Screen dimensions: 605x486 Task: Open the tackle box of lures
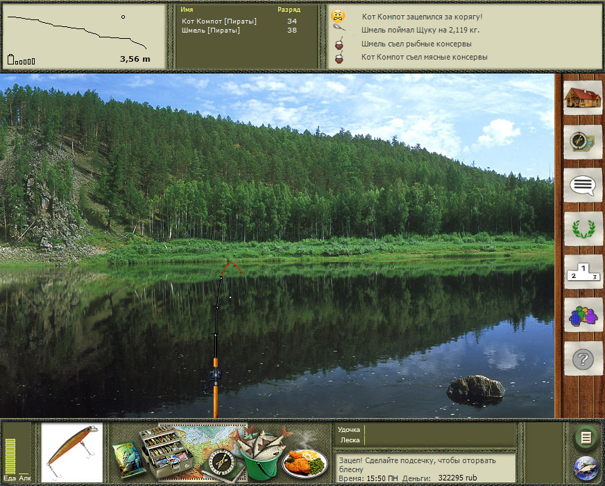point(165,449)
